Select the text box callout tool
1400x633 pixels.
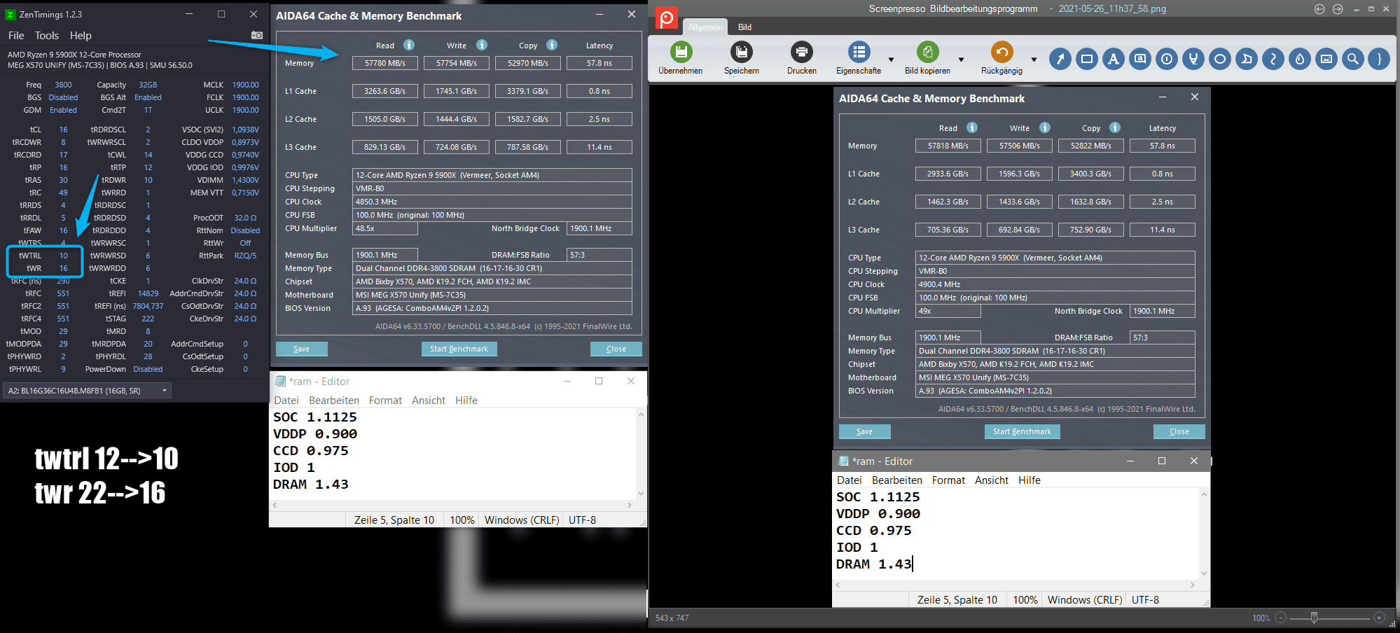point(1140,59)
